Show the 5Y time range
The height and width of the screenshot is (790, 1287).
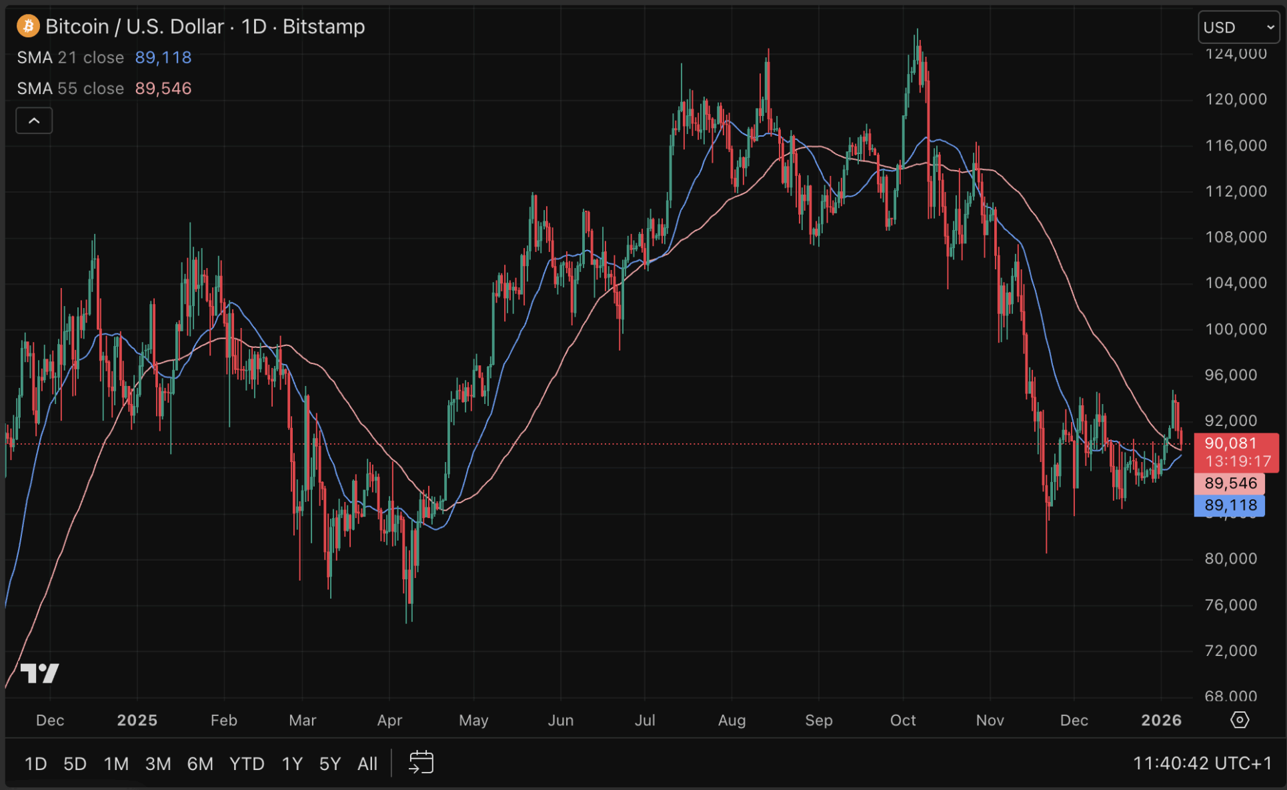click(330, 763)
